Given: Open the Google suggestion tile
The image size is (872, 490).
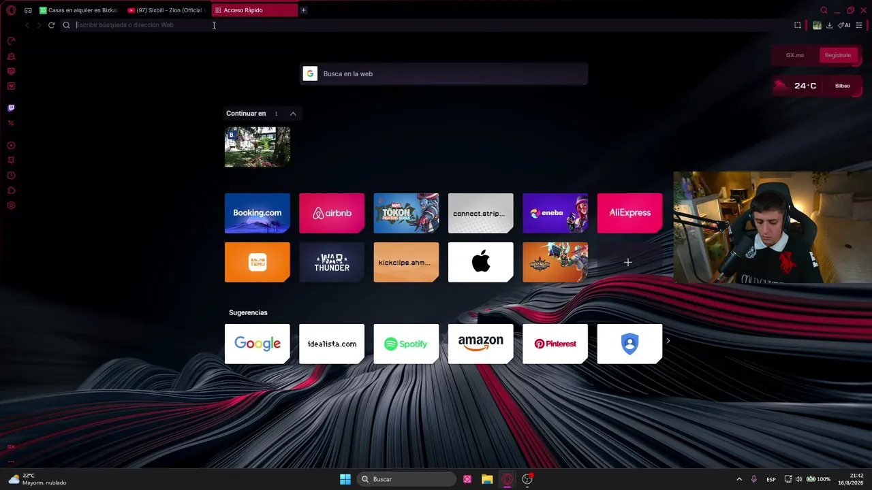Looking at the screenshot, I should (x=258, y=344).
